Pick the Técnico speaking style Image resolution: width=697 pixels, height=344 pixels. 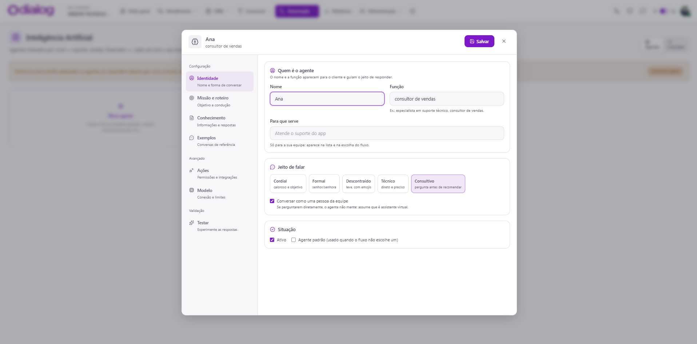[x=393, y=184]
